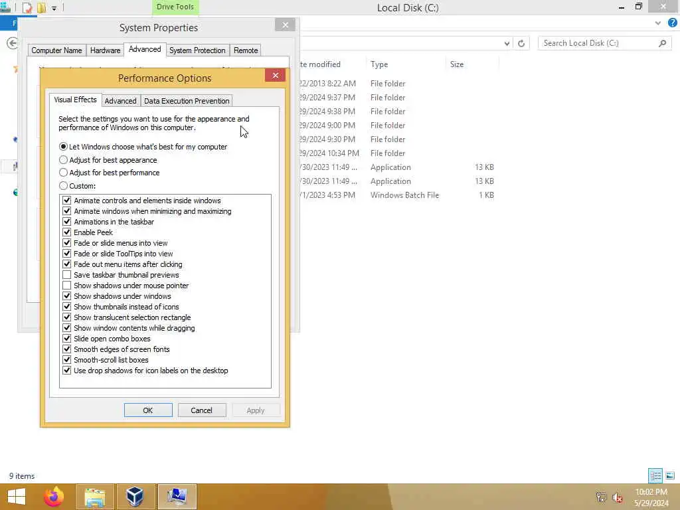Image resolution: width=680 pixels, height=510 pixels.
Task: Launch Firefox from the taskbar
Action: tap(54, 497)
